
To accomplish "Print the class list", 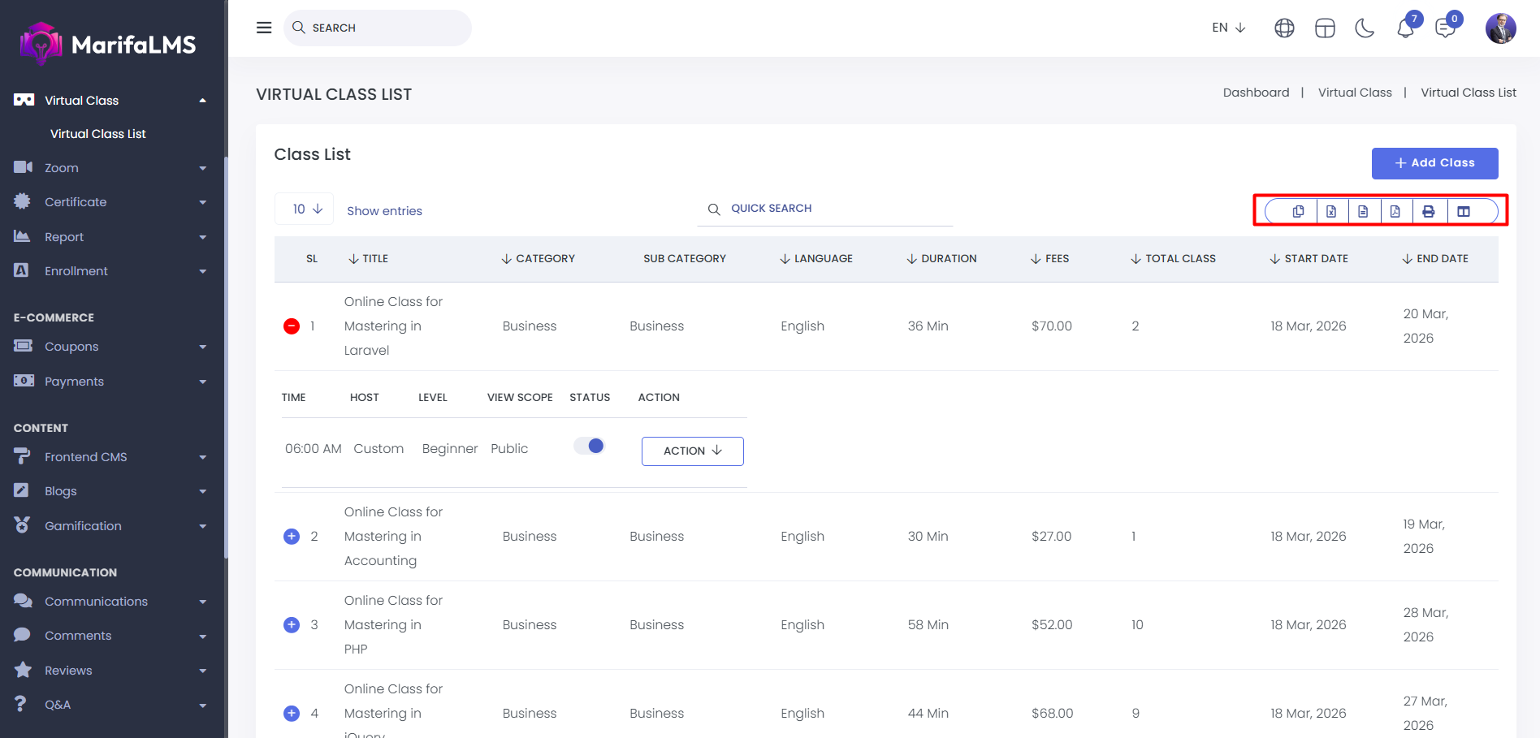I will point(1429,211).
